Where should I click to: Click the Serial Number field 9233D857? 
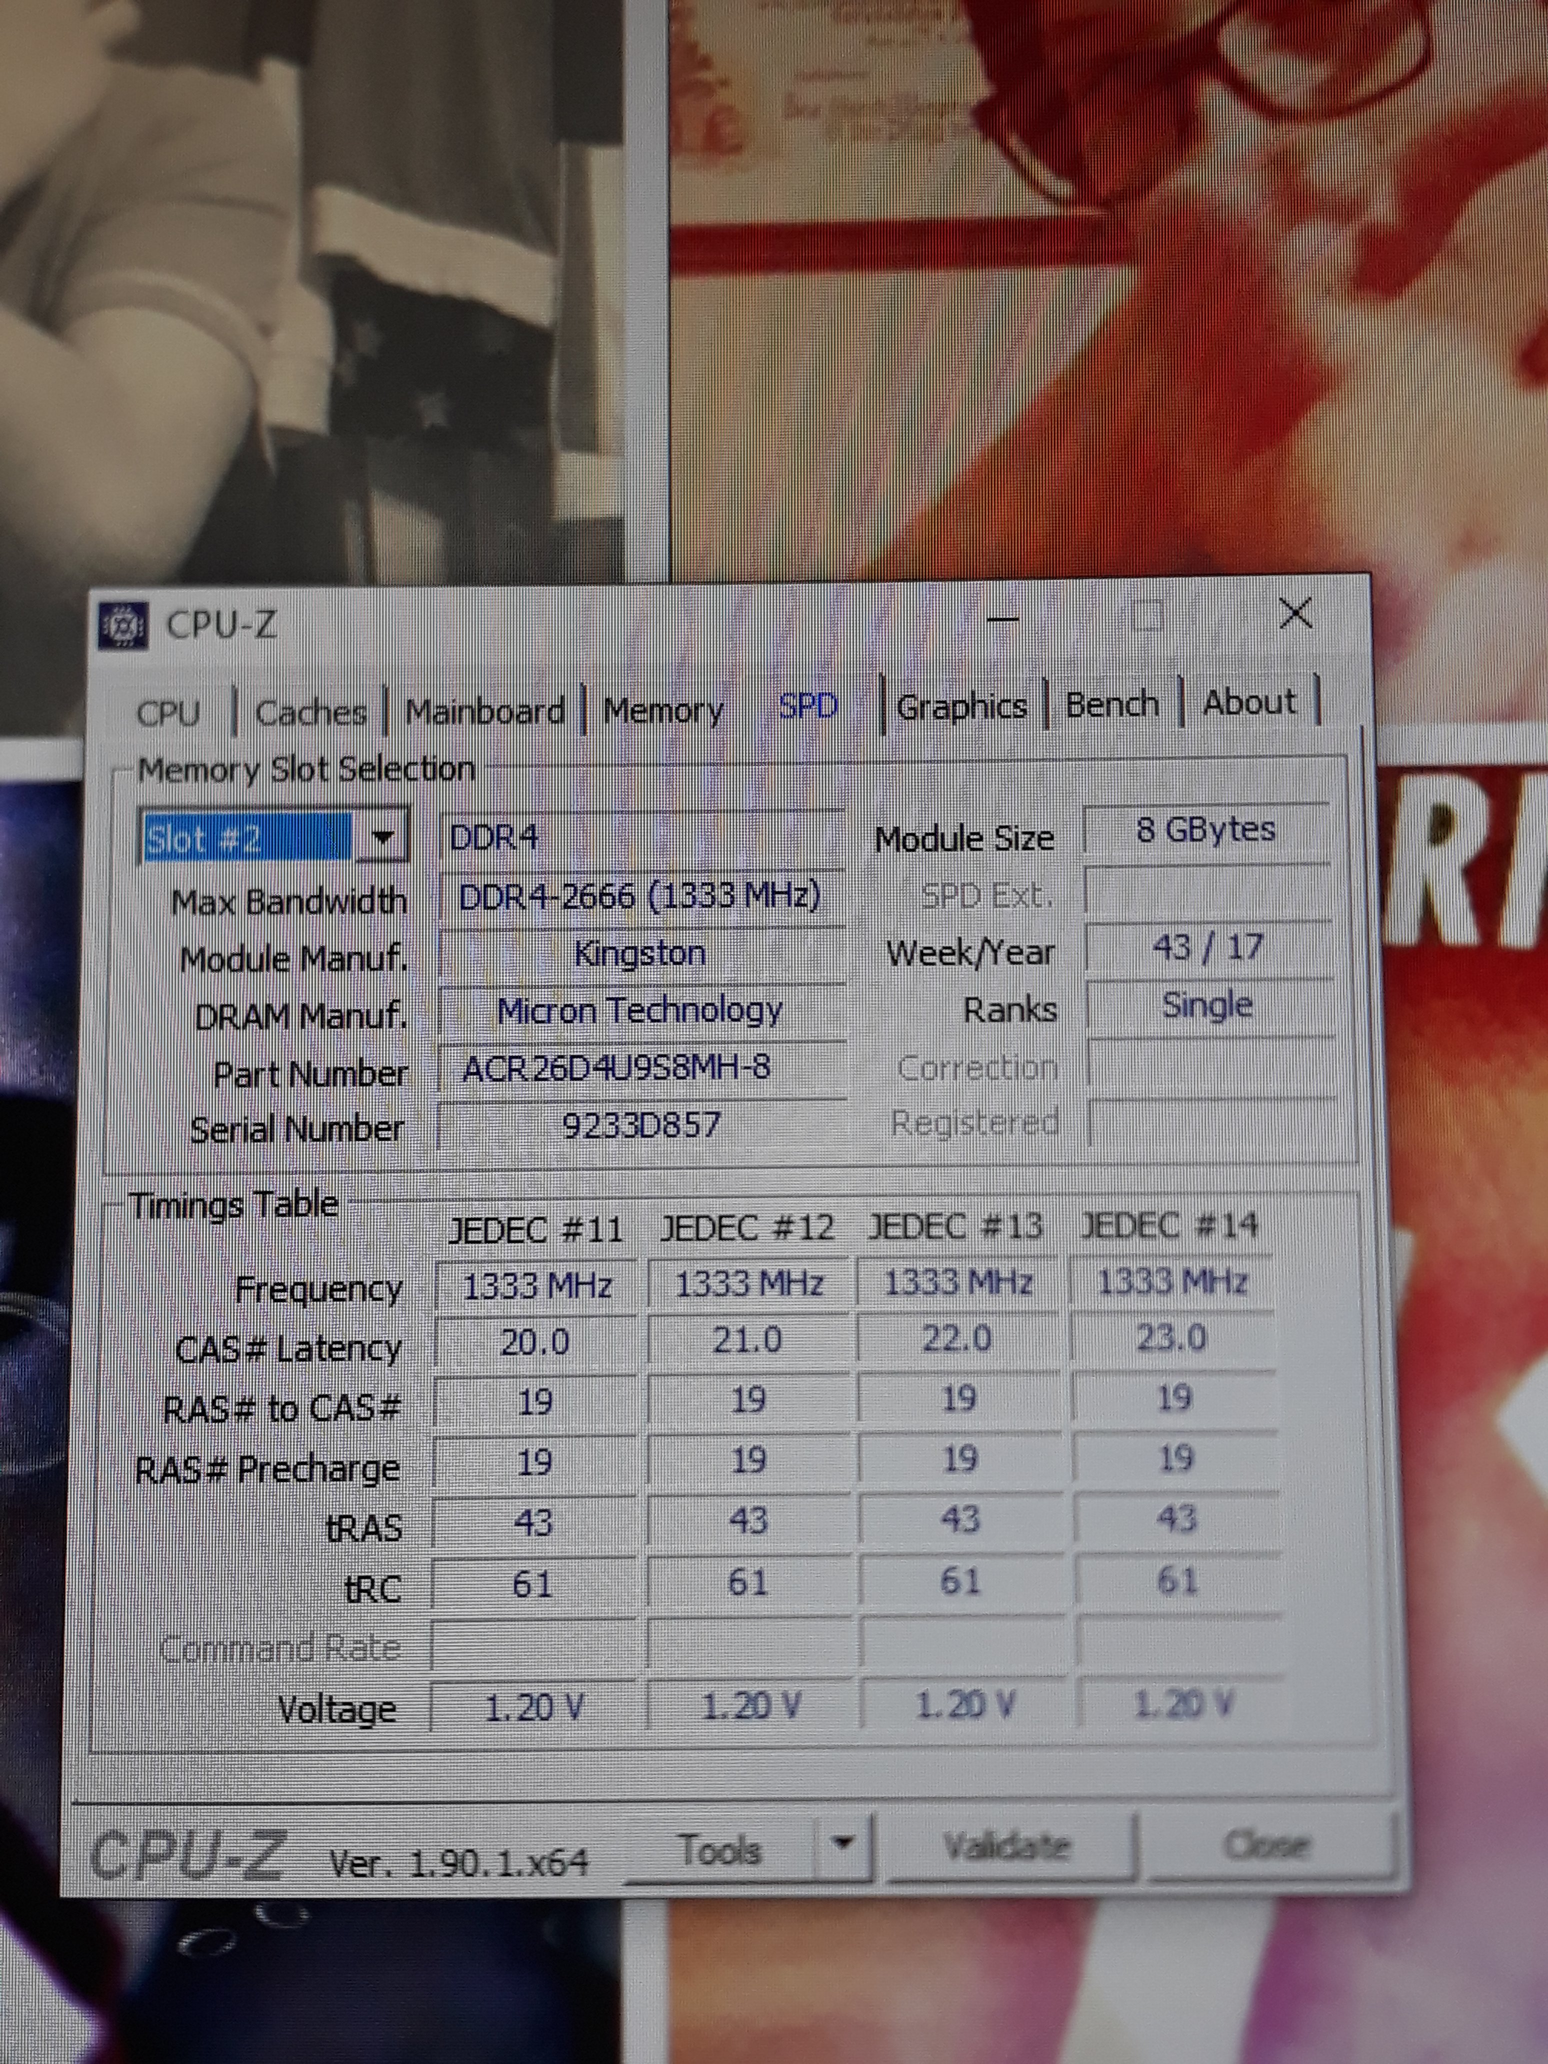[x=642, y=1124]
